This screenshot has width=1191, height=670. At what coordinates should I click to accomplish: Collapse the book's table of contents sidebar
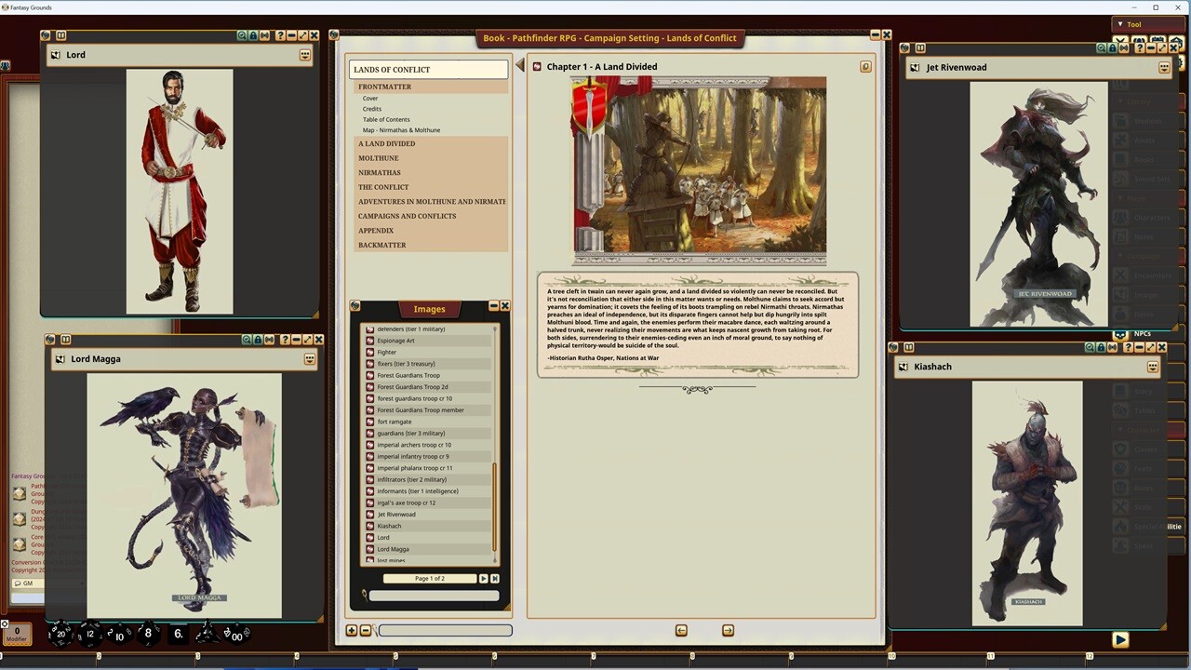518,66
